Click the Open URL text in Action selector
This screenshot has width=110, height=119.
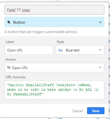(20, 68)
